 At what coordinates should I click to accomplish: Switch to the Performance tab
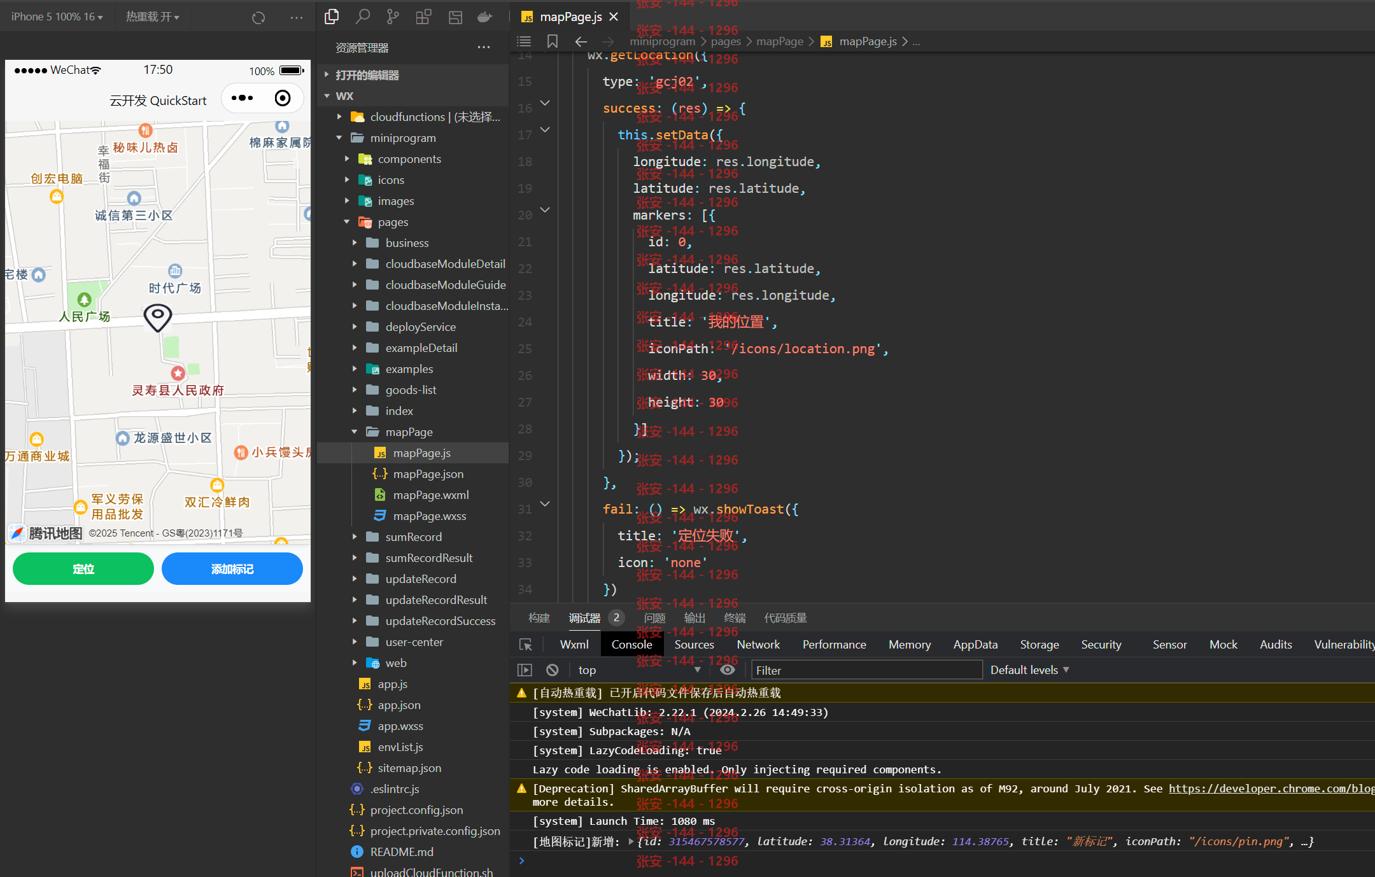pyautogui.click(x=834, y=645)
